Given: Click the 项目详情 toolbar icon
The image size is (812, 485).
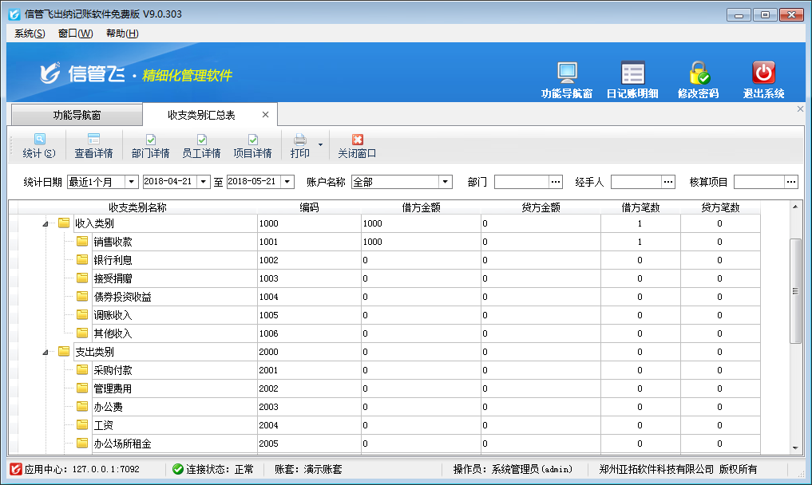Looking at the screenshot, I should [x=252, y=140].
